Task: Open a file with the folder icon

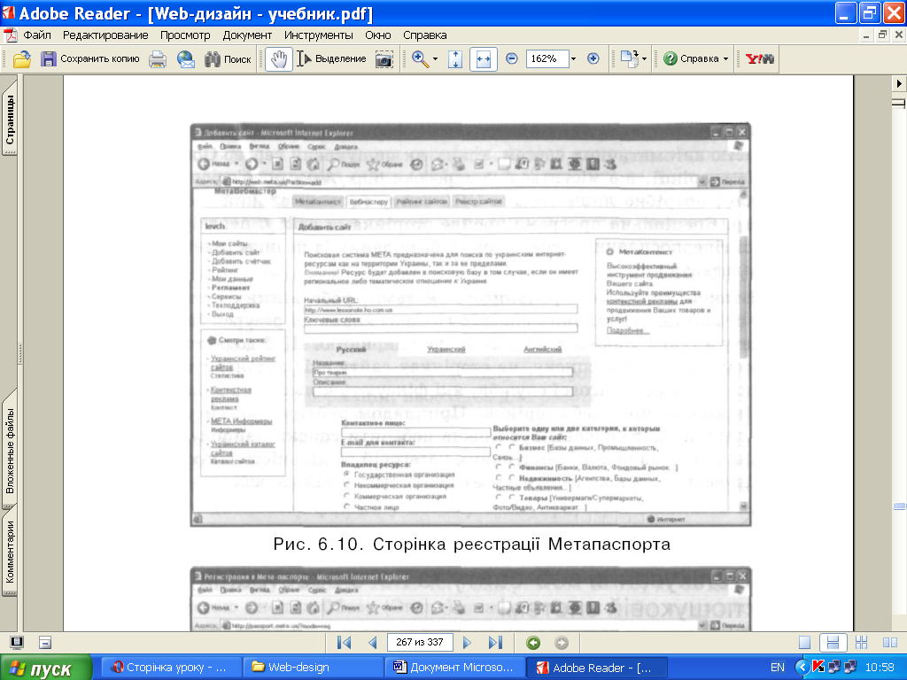Action: point(22,59)
